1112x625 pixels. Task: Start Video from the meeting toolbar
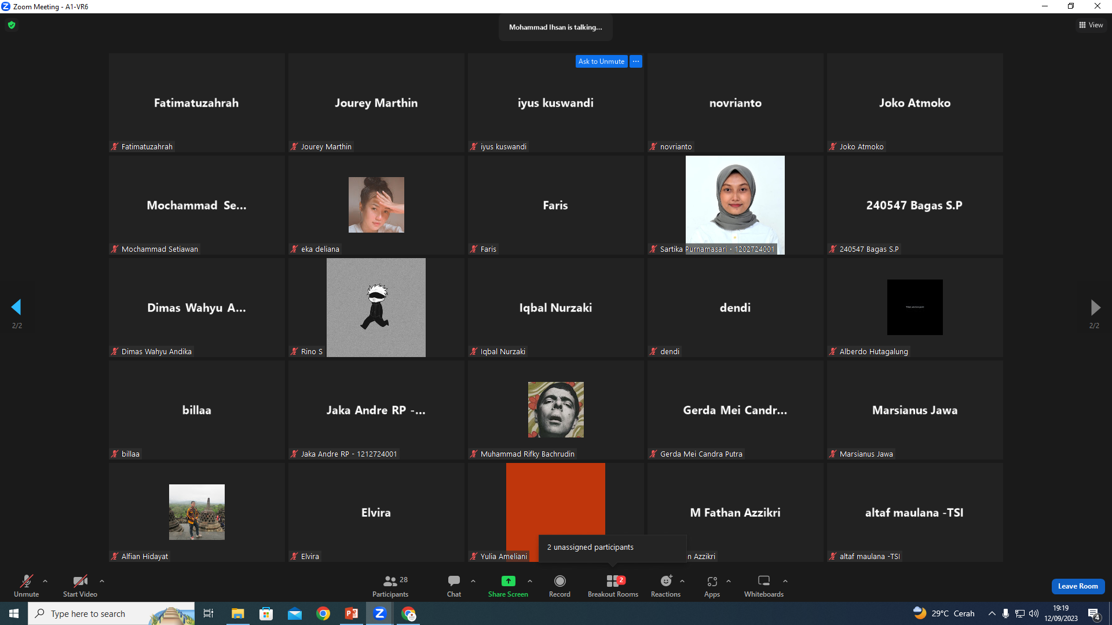click(80, 586)
